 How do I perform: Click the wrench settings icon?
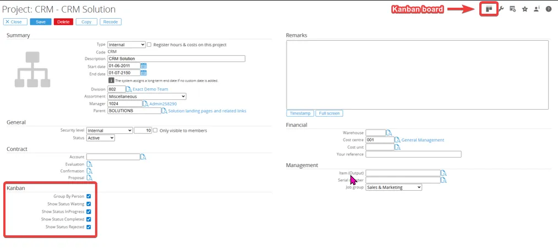click(x=501, y=9)
